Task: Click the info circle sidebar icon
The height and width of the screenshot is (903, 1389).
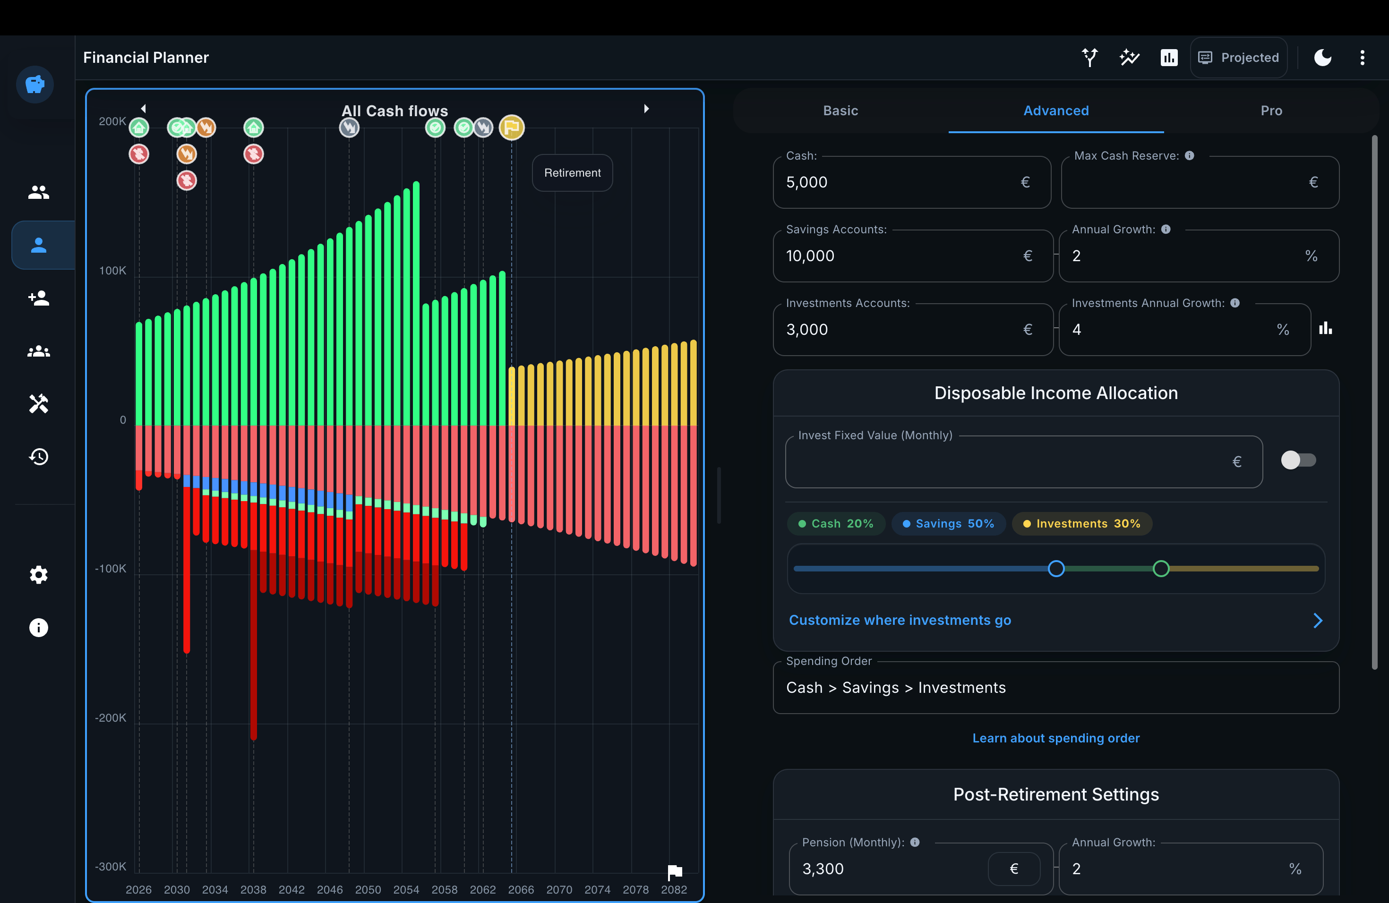Action: tap(39, 628)
